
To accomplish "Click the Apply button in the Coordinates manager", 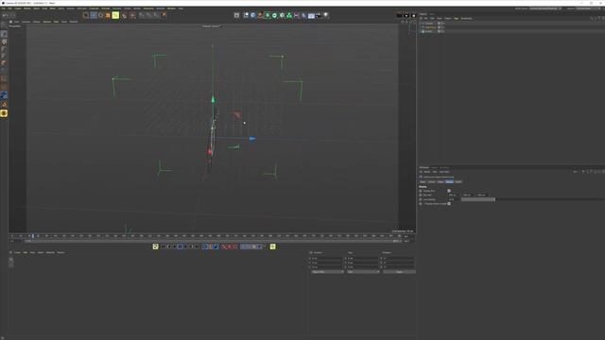I will 399,272.
